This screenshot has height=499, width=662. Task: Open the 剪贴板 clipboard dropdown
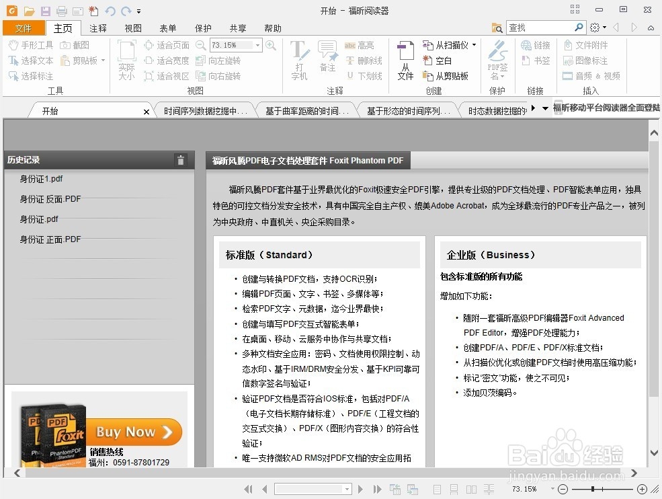(x=103, y=61)
